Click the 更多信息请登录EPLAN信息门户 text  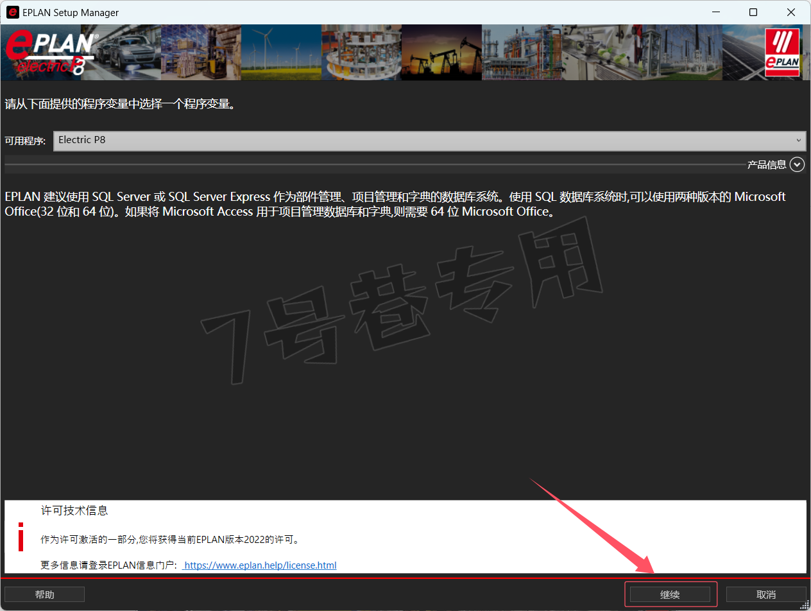[x=108, y=565]
